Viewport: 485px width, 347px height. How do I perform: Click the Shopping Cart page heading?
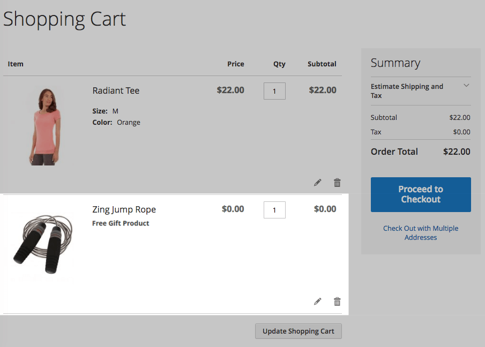click(x=64, y=19)
